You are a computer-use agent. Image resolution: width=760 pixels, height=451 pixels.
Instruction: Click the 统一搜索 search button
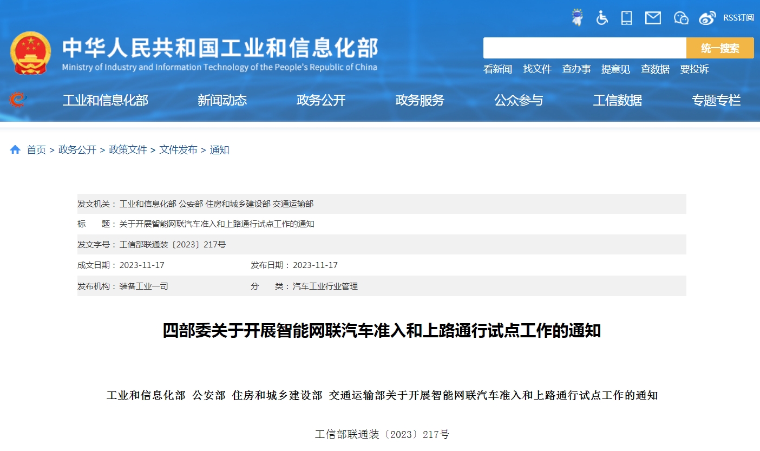720,48
